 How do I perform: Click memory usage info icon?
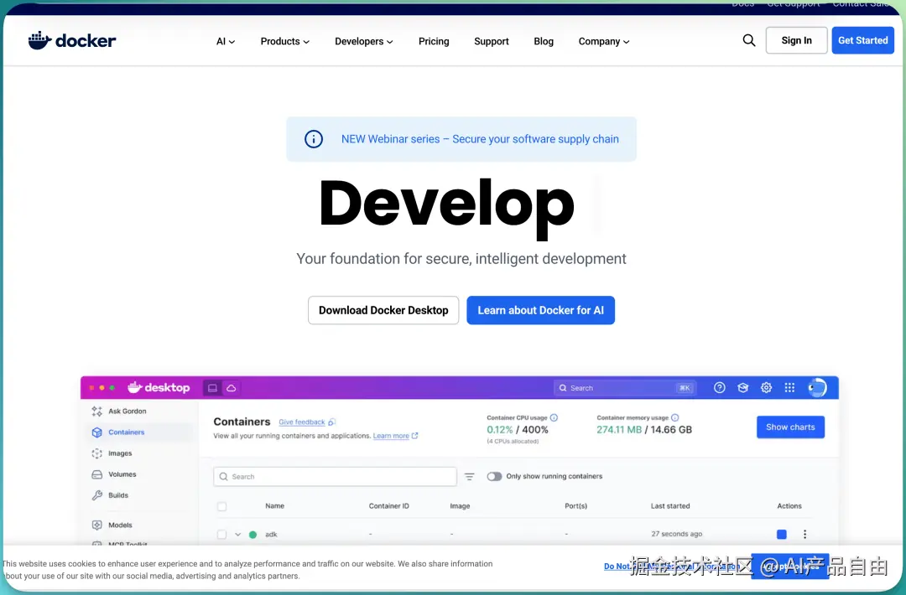[x=674, y=418]
